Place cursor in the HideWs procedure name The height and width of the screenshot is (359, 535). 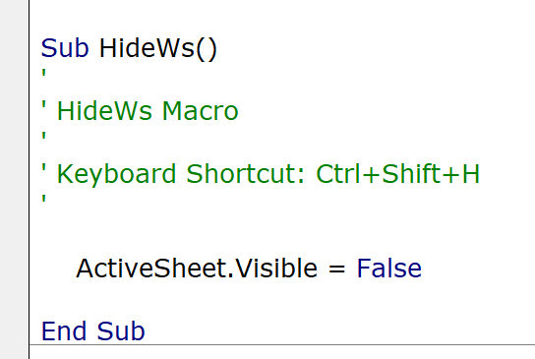[147, 48]
